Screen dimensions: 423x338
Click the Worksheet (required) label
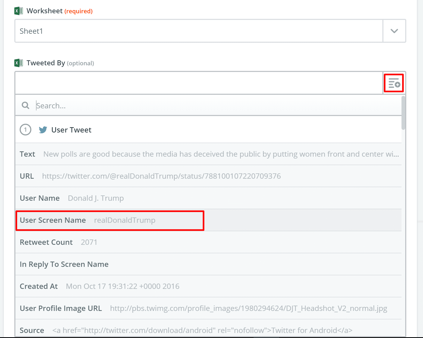(59, 11)
